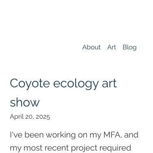Image resolution: width=153 pixels, height=153 pixels.
Task: Go to the Art navigation link
Action: 111,47
